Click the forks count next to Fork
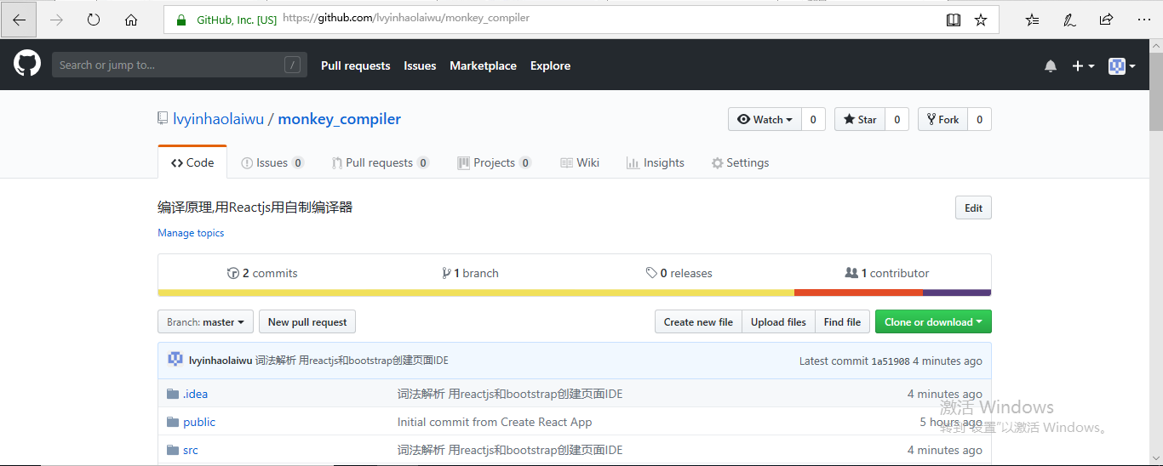Image resolution: width=1163 pixels, height=466 pixels. point(980,119)
